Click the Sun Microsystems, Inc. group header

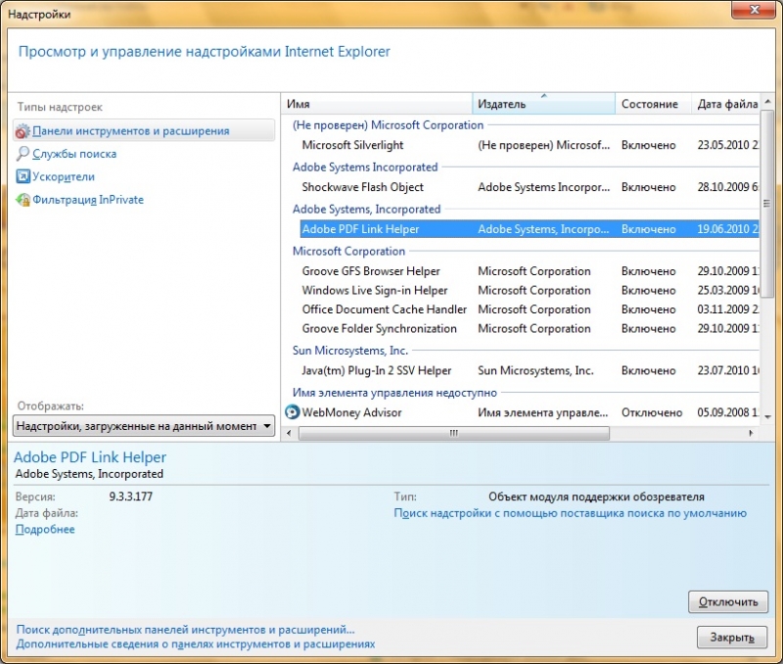pos(350,351)
